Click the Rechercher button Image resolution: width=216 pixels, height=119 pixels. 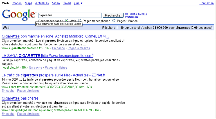coord(113,15)
